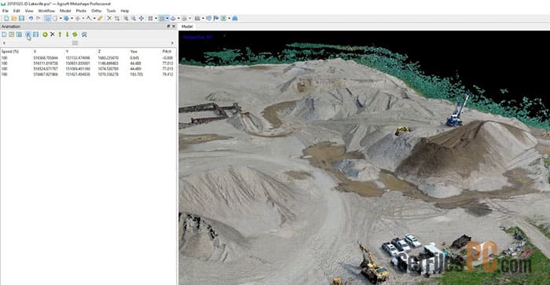Viewport: 550px width, 285px height.
Task: Zoom in on the model view
Action: click(x=126, y=18)
